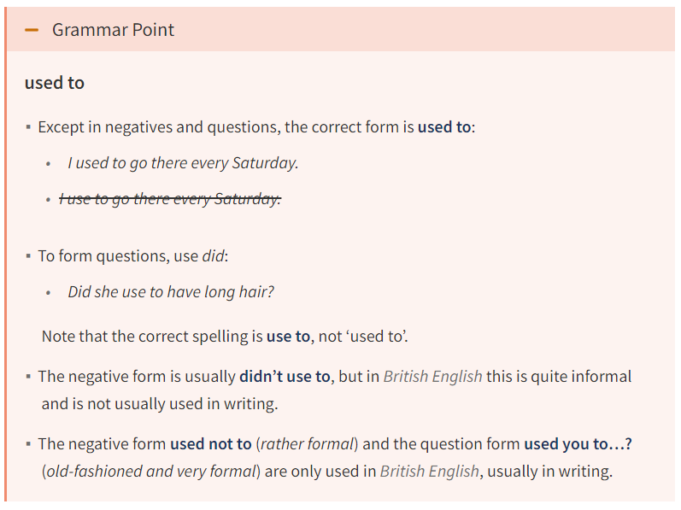Image resolution: width=681 pixels, height=510 pixels.
Task: Click the example "I used to go there every Saturday."
Action: 183,163
